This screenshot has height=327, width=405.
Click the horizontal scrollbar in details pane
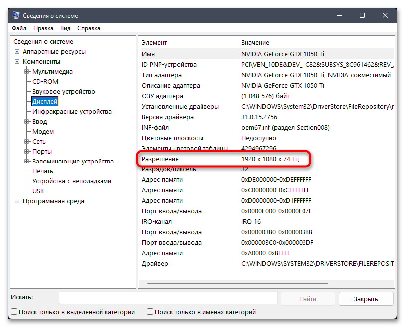pos(238,284)
